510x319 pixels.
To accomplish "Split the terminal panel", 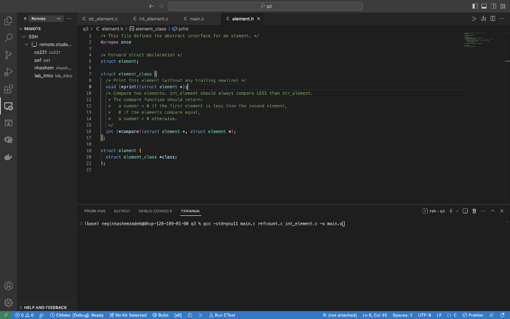I will tap(464, 211).
